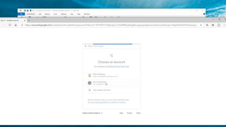Choose the Zhao Huihong account

(112, 75)
